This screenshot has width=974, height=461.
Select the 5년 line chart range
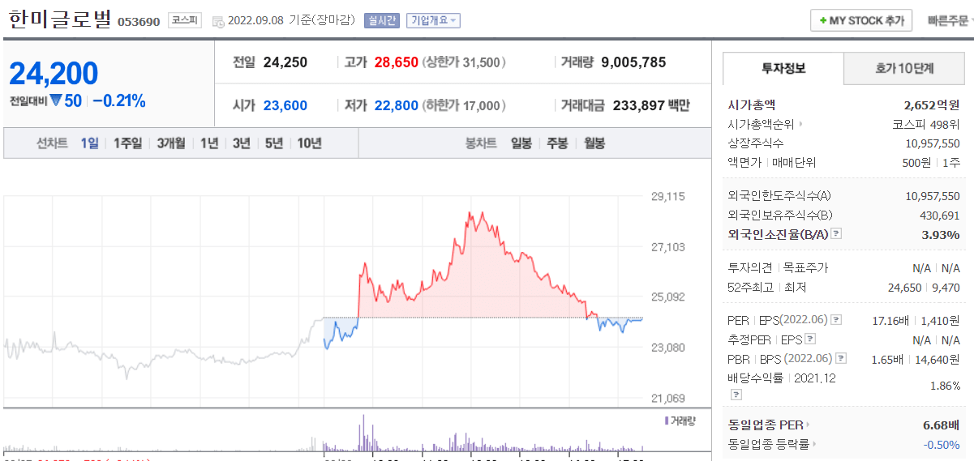click(x=274, y=143)
